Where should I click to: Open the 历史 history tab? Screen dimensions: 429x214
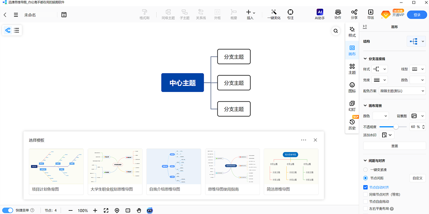pos(352,124)
